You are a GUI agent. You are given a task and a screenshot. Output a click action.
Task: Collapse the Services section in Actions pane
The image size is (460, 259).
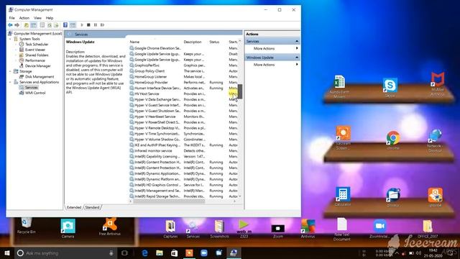click(x=297, y=42)
